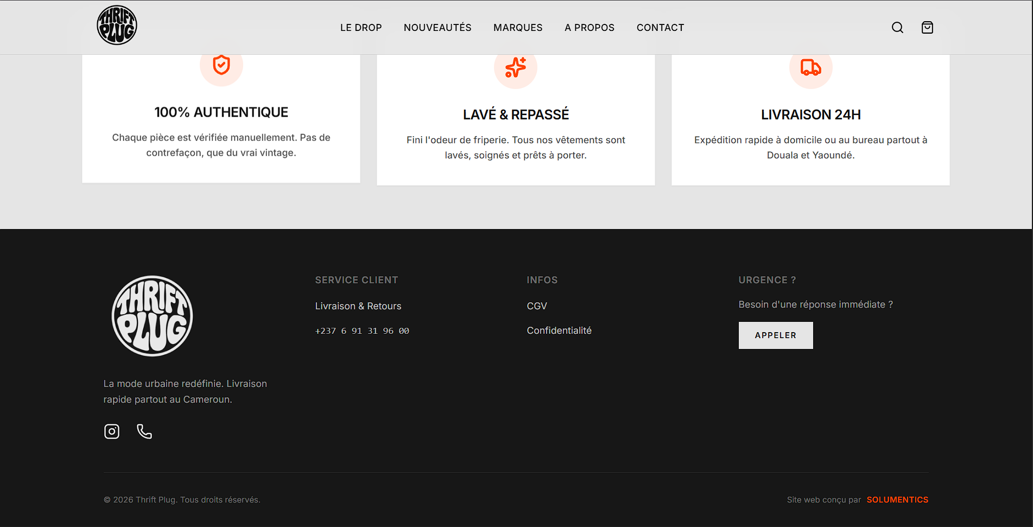Click the phone icon in footer
The width and height of the screenshot is (1033, 527).
pos(144,431)
